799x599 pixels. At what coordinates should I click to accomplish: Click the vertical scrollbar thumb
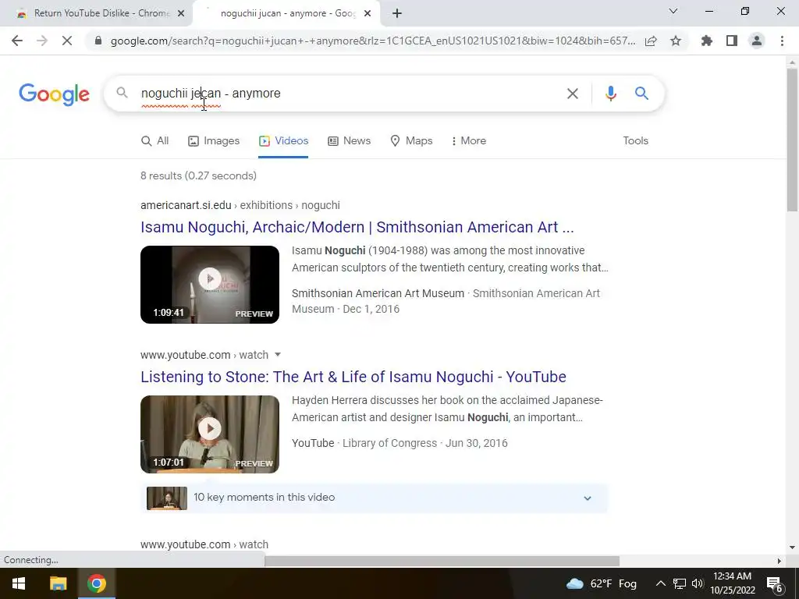point(792,140)
